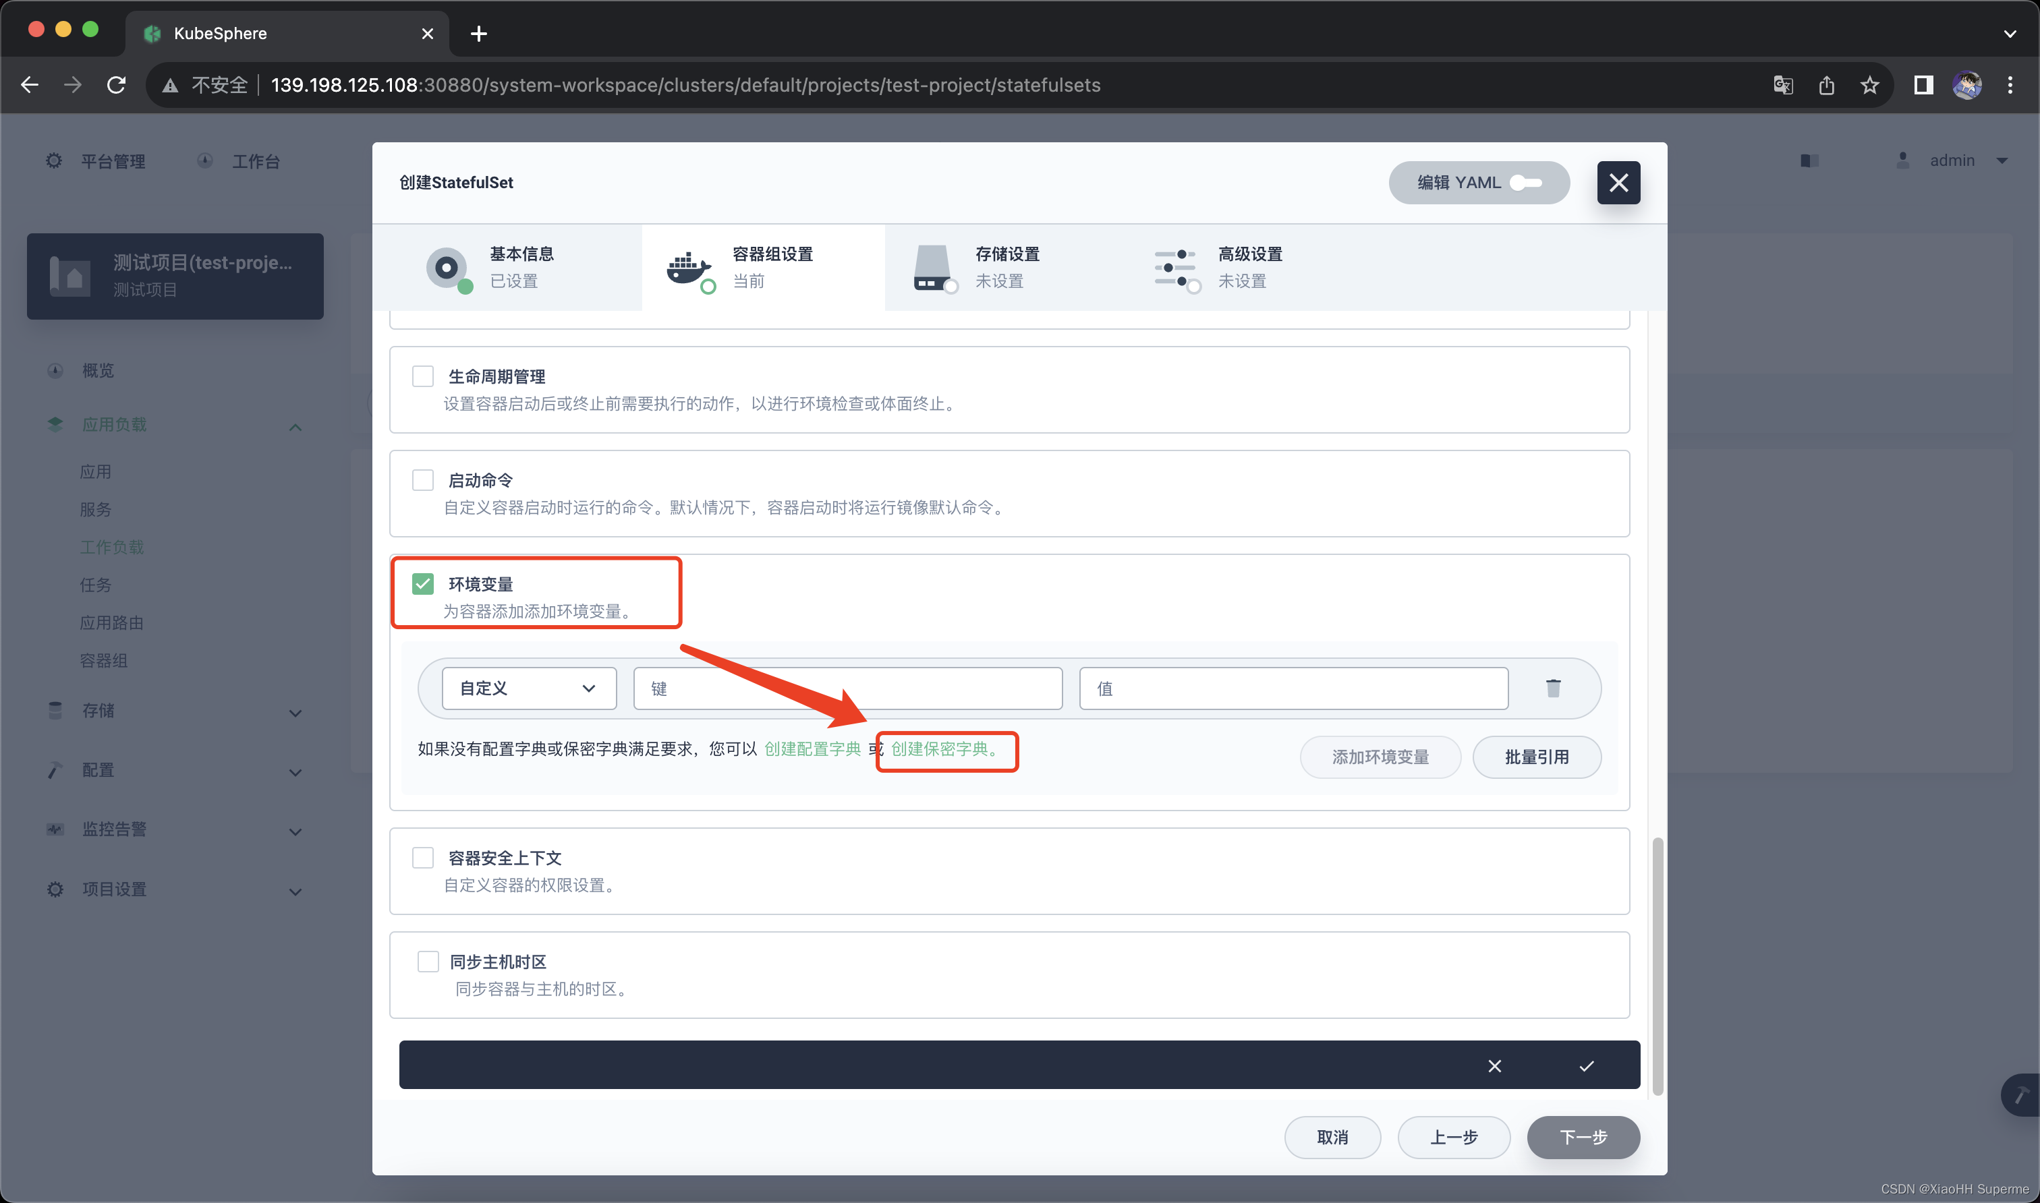This screenshot has width=2040, height=1203.
Task: Click the 创建保密字典 link
Action: coord(940,749)
